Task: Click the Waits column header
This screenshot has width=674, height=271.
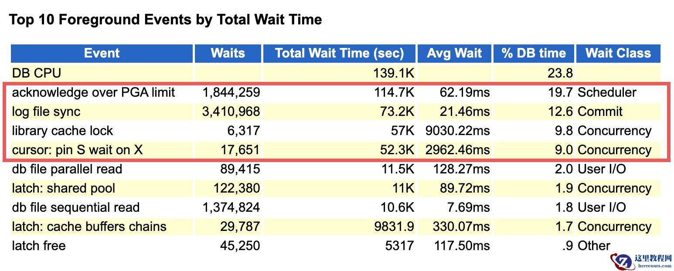Action: (x=228, y=53)
